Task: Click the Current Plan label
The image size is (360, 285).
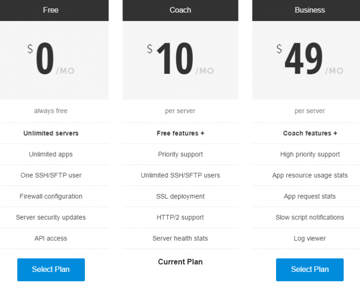Action: pos(180,262)
